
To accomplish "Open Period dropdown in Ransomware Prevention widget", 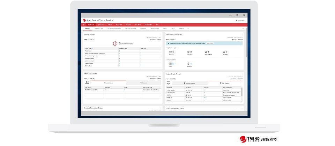I will [x=172, y=39].
